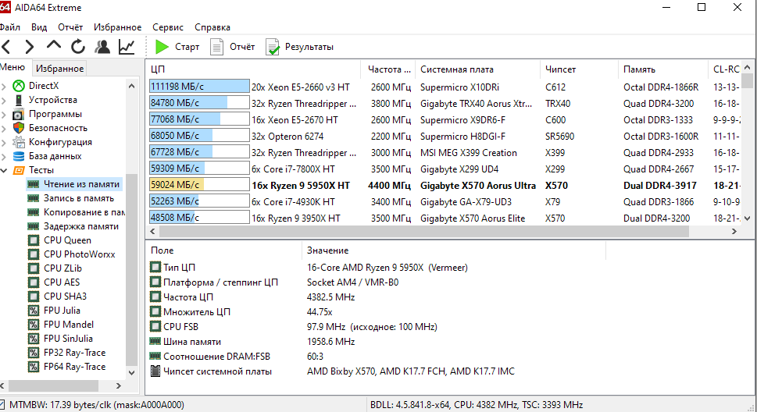This screenshot has height=412, width=757.
Task: Expand the Конфигурация tree node
Action: click(4, 142)
